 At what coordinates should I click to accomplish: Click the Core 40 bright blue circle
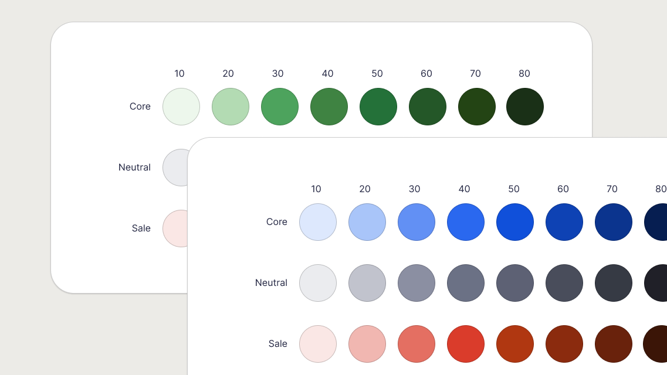coord(466,222)
